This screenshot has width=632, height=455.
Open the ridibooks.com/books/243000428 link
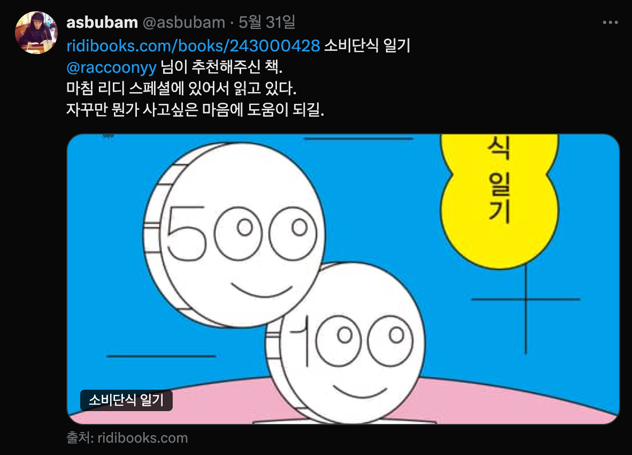pyautogui.click(x=193, y=45)
